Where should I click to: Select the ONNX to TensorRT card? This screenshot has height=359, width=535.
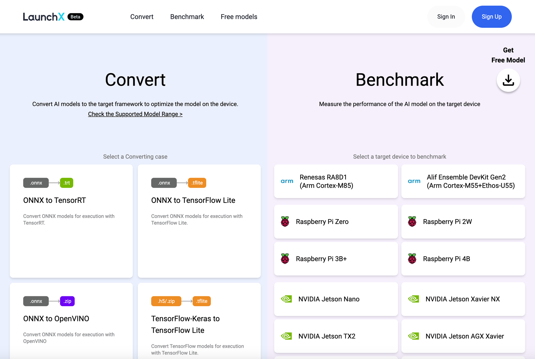pos(71,221)
